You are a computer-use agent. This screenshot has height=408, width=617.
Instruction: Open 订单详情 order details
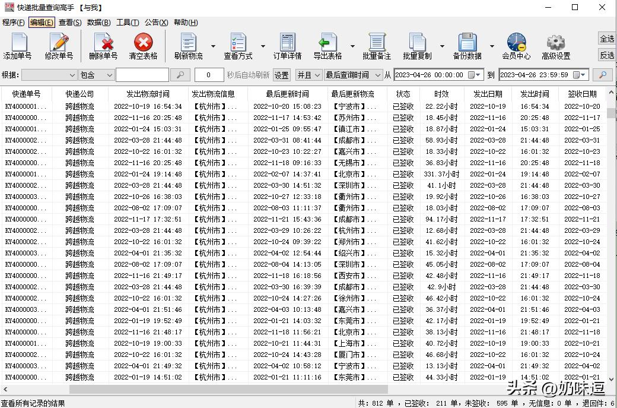click(288, 46)
